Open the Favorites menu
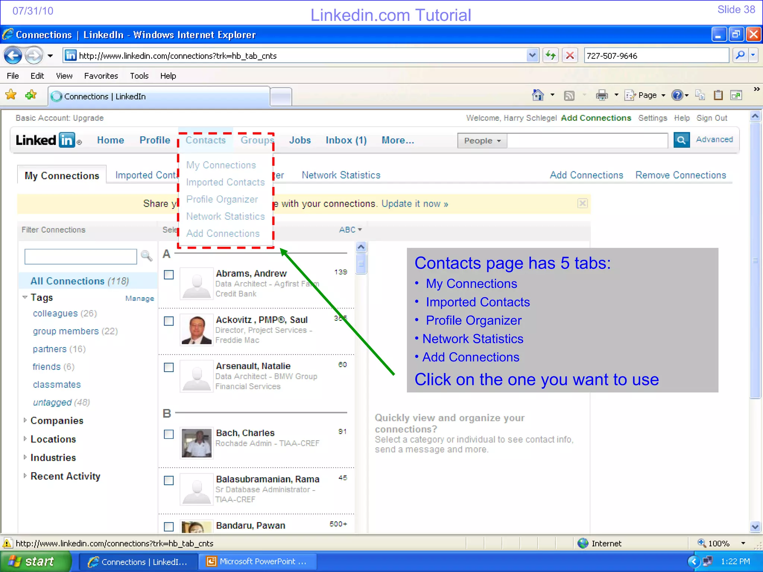Viewport: 763px width, 572px height. tap(101, 76)
